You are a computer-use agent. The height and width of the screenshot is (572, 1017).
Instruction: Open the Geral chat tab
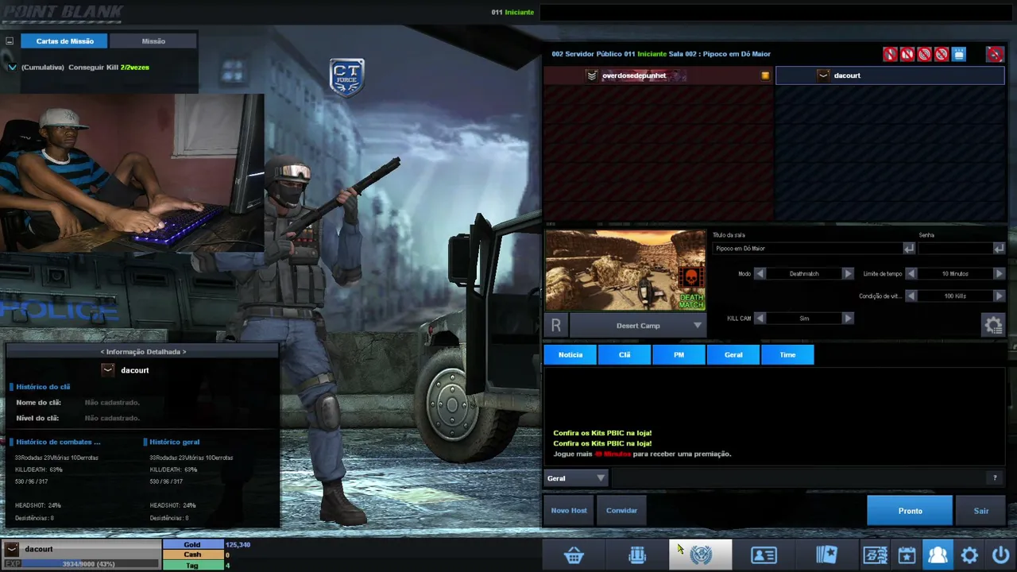733,354
